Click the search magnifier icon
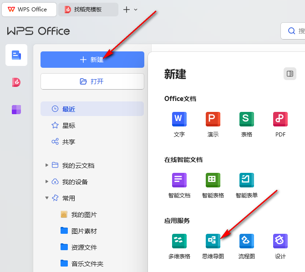 pos(291,31)
